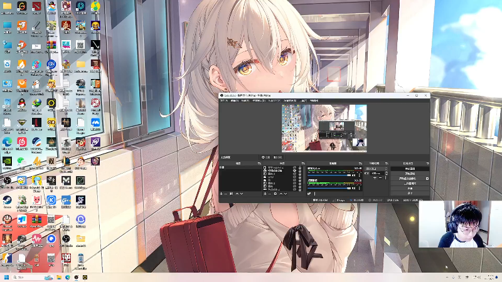The width and height of the screenshot is (502, 282).
Task: Click the transition duration spinner arrows
Action: (x=387, y=174)
